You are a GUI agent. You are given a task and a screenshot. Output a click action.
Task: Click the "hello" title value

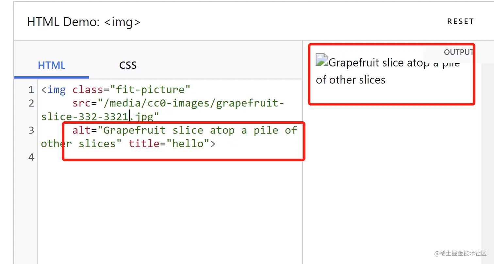pos(188,144)
